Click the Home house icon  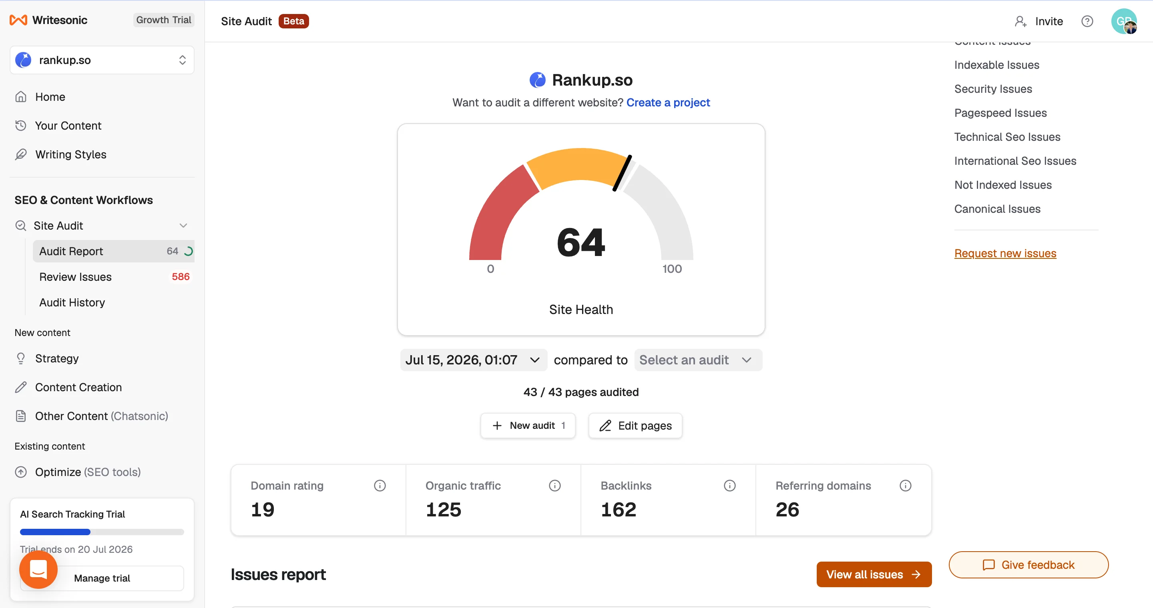pyautogui.click(x=20, y=97)
